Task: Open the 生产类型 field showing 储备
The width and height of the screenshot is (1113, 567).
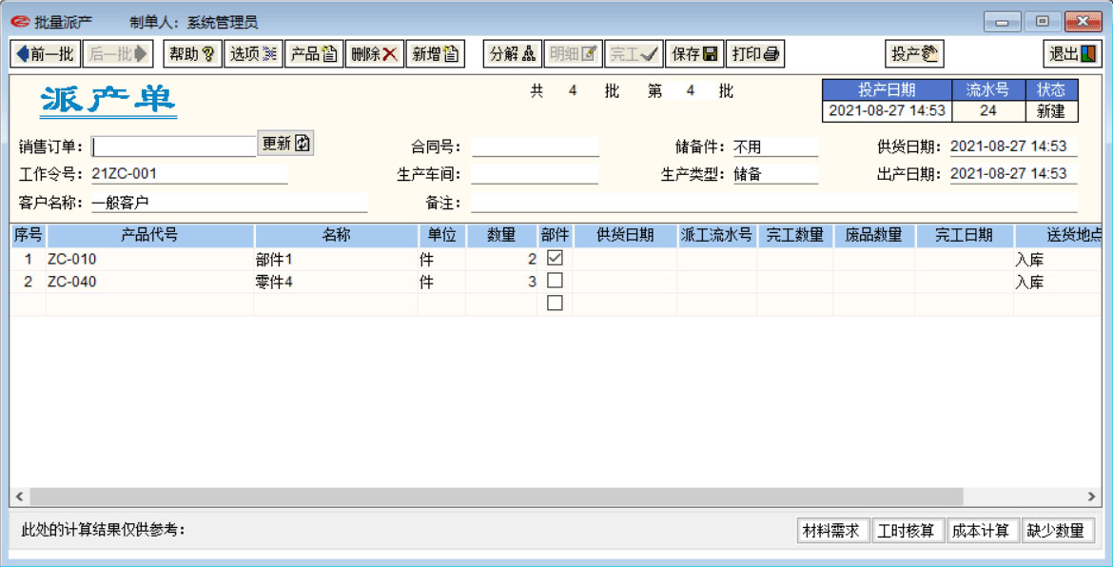Action: pyautogui.click(x=775, y=174)
